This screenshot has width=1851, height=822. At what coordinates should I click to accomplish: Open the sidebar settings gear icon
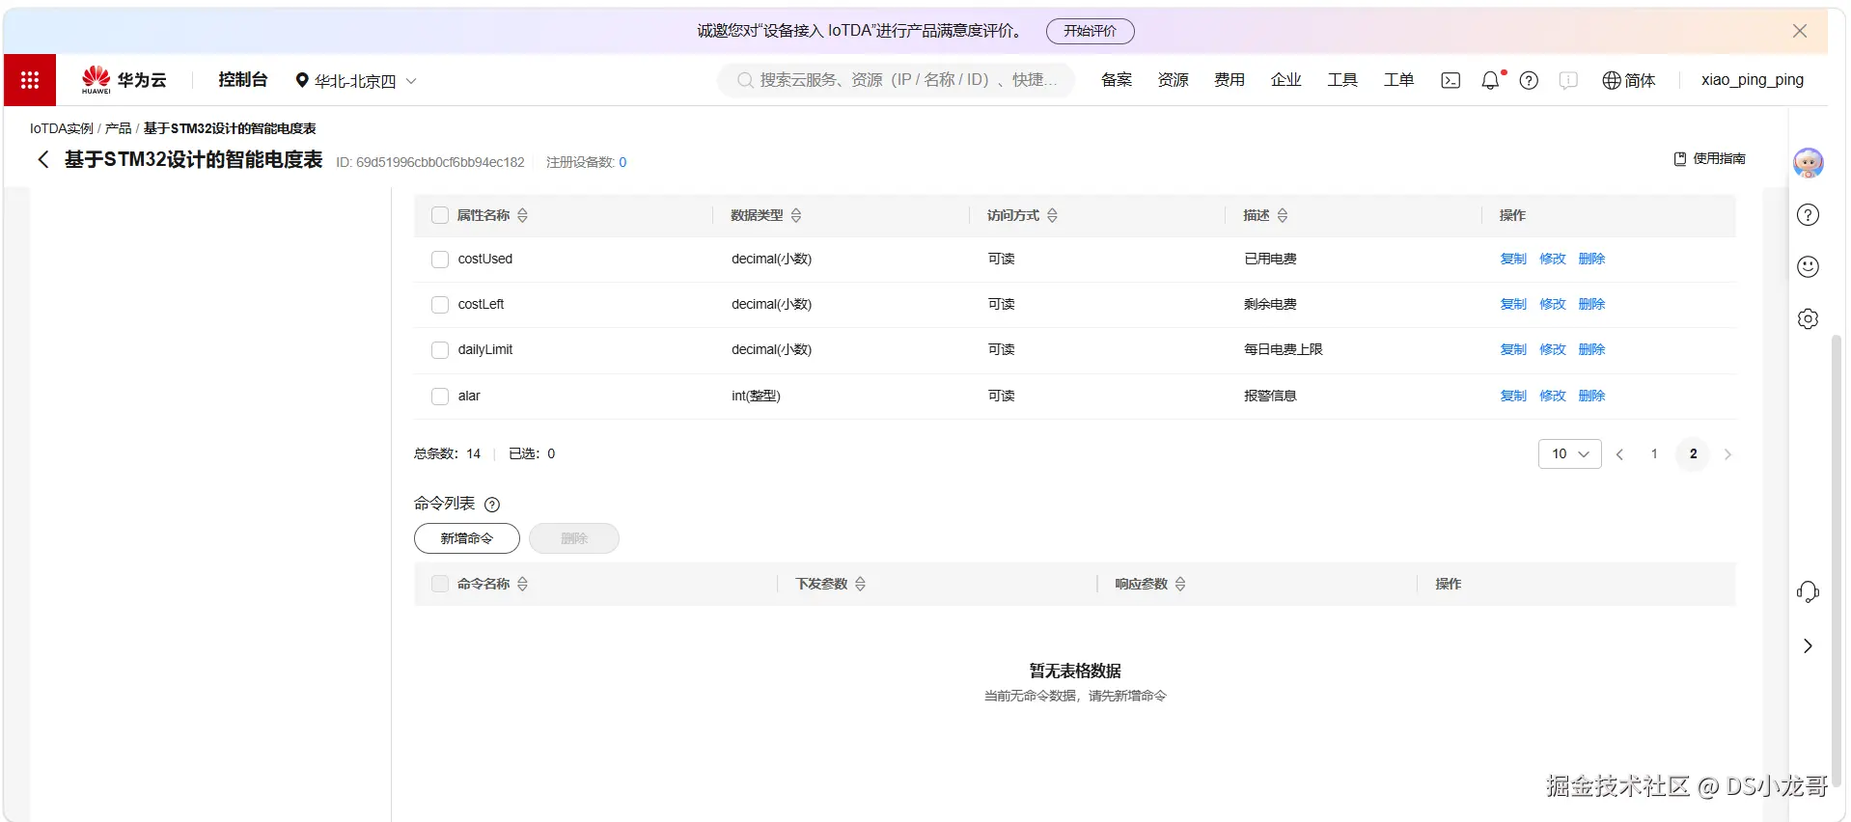[x=1808, y=318]
